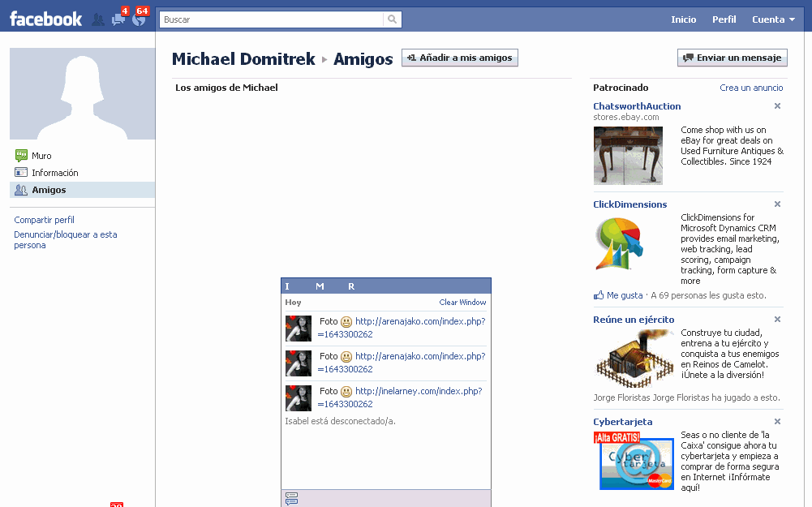Open the ChatsworthAuction ad title
The width and height of the screenshot is (812, 507).
637,106
